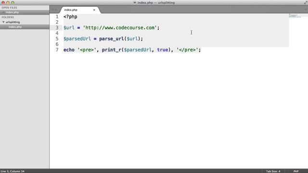Viewport: 308px width, 173px height.
Task: Minimize window with yellow button
Action: pyautogui.click(x=8, y=2)
